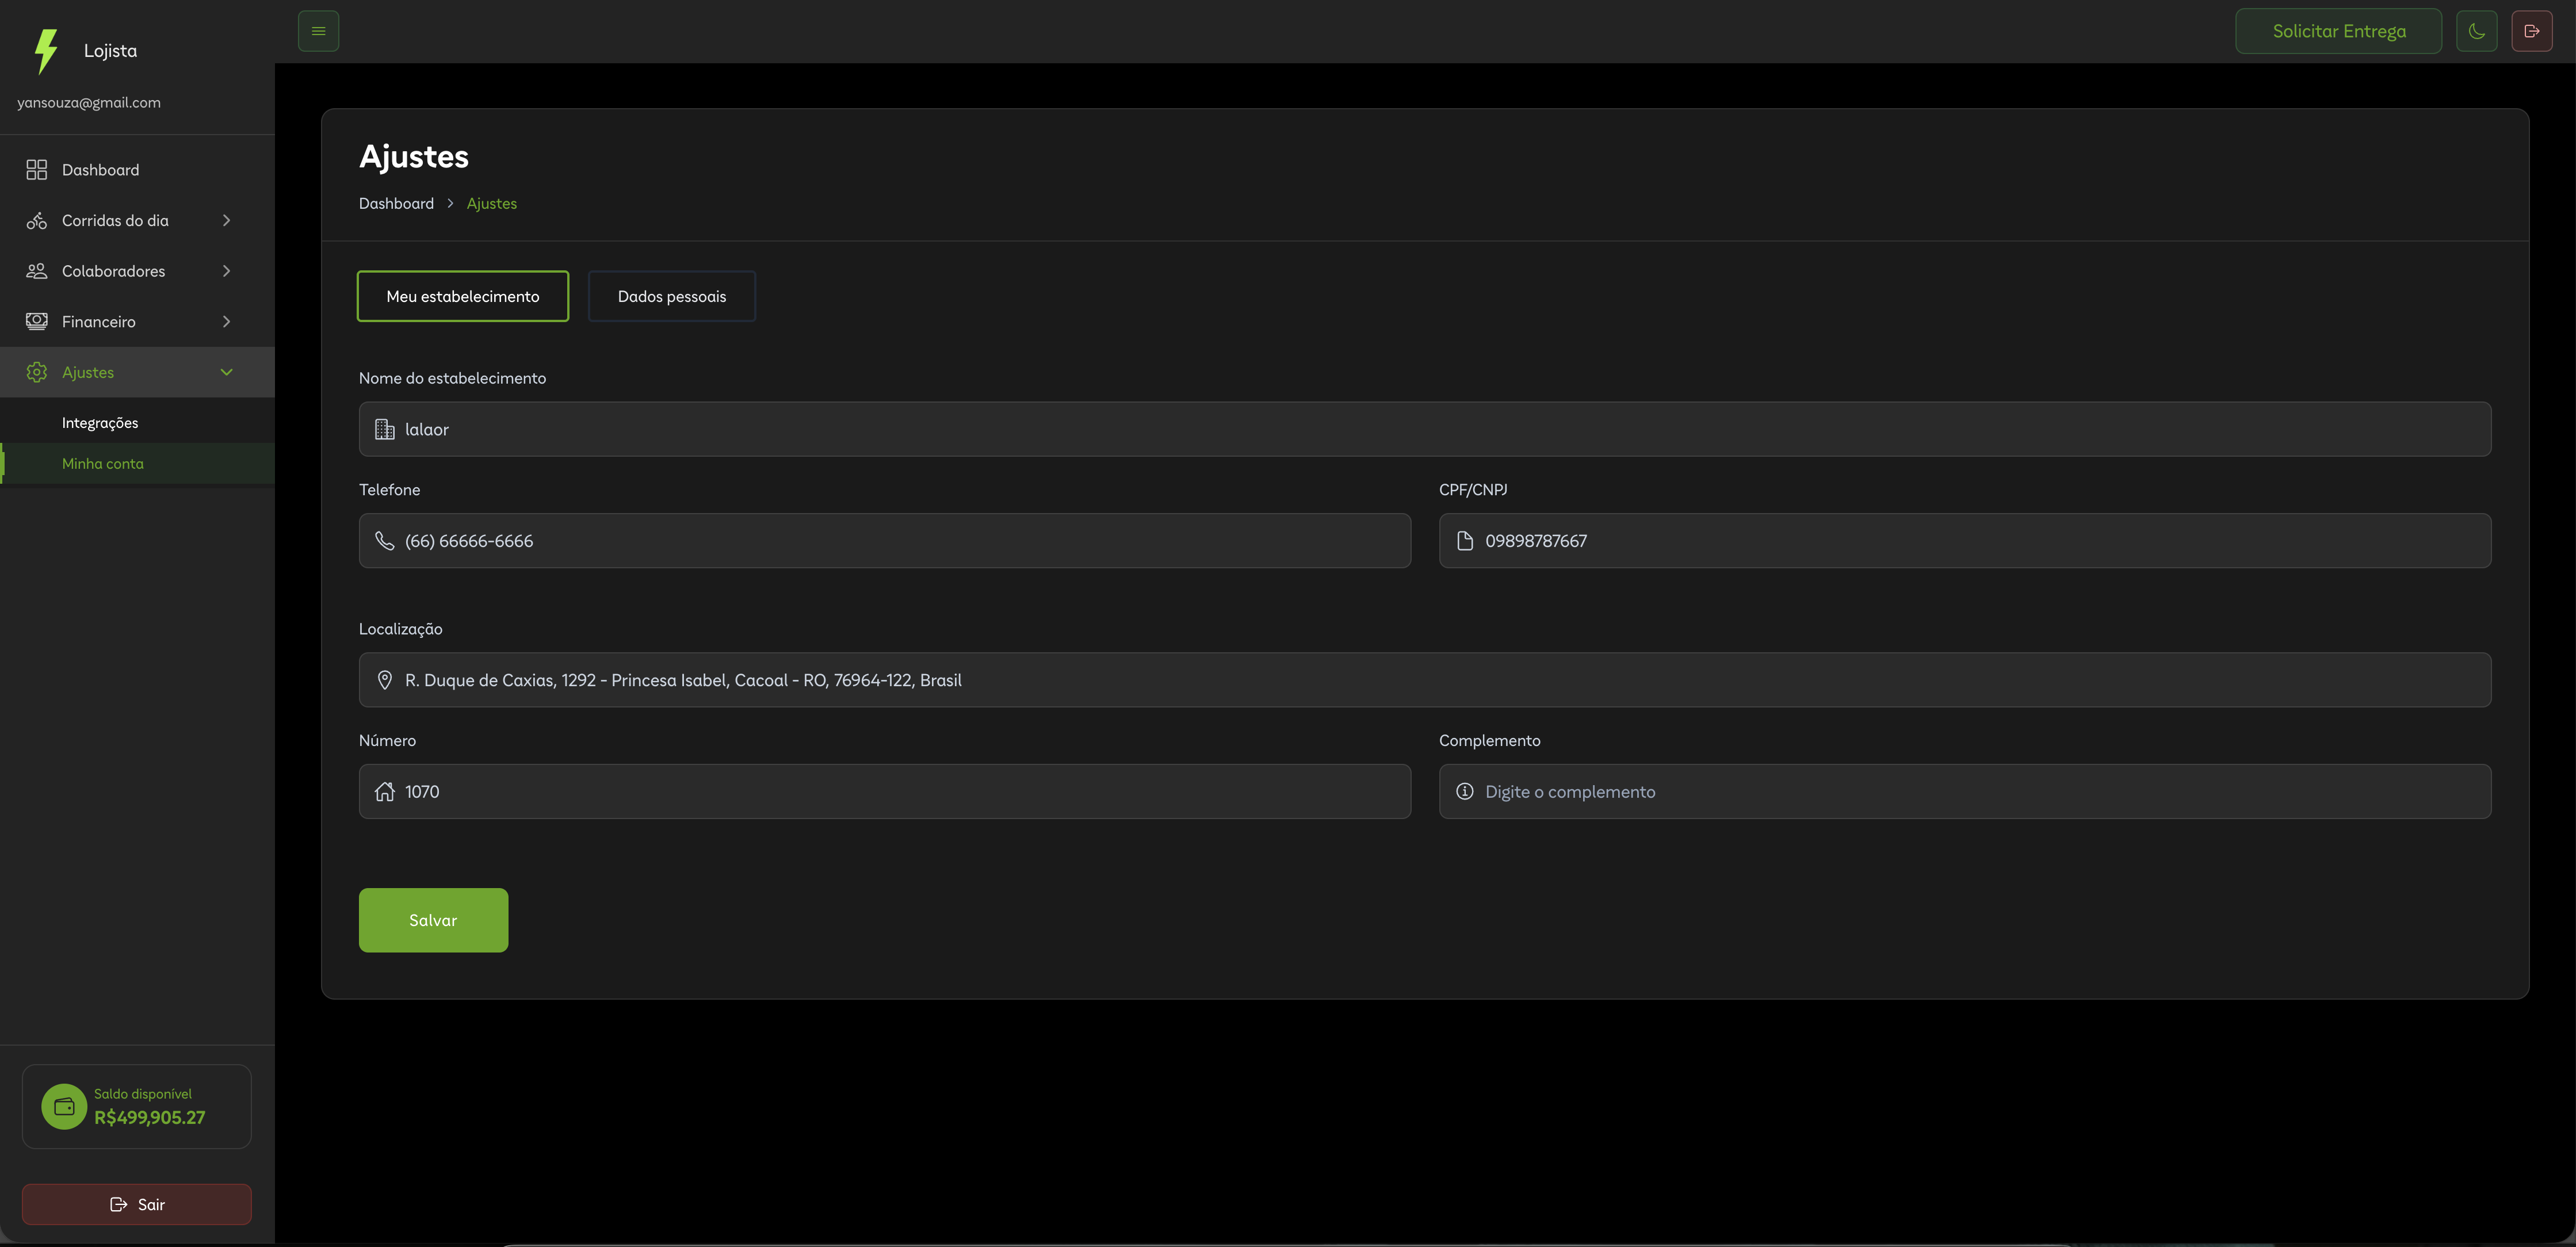Click the lightning bolt Lojista logo

click(46, 51)
